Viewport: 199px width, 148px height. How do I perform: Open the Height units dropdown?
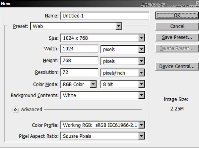[123, 61]
